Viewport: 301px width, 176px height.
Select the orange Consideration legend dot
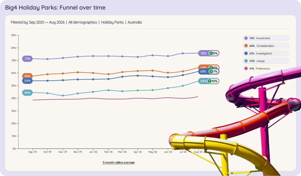tap(246, 46)
